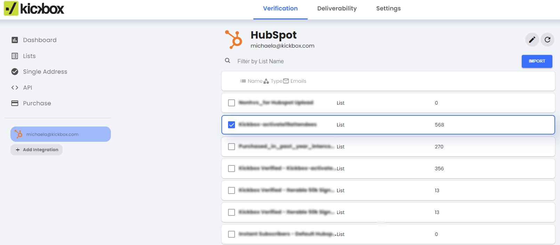Select michaela@kickbox.com HubSpot integration
Image resolution: width=560 pixels, height=245 pixels.
coord(60,134)
